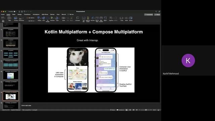Screen dimensions: 215x121
Task: Open the Comments pane button
Action: click(148, 14)
